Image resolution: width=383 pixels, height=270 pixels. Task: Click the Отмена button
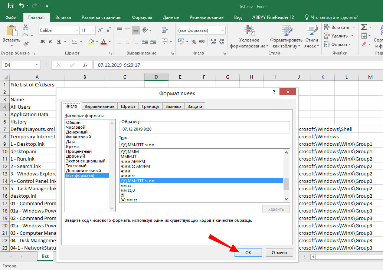279,253
